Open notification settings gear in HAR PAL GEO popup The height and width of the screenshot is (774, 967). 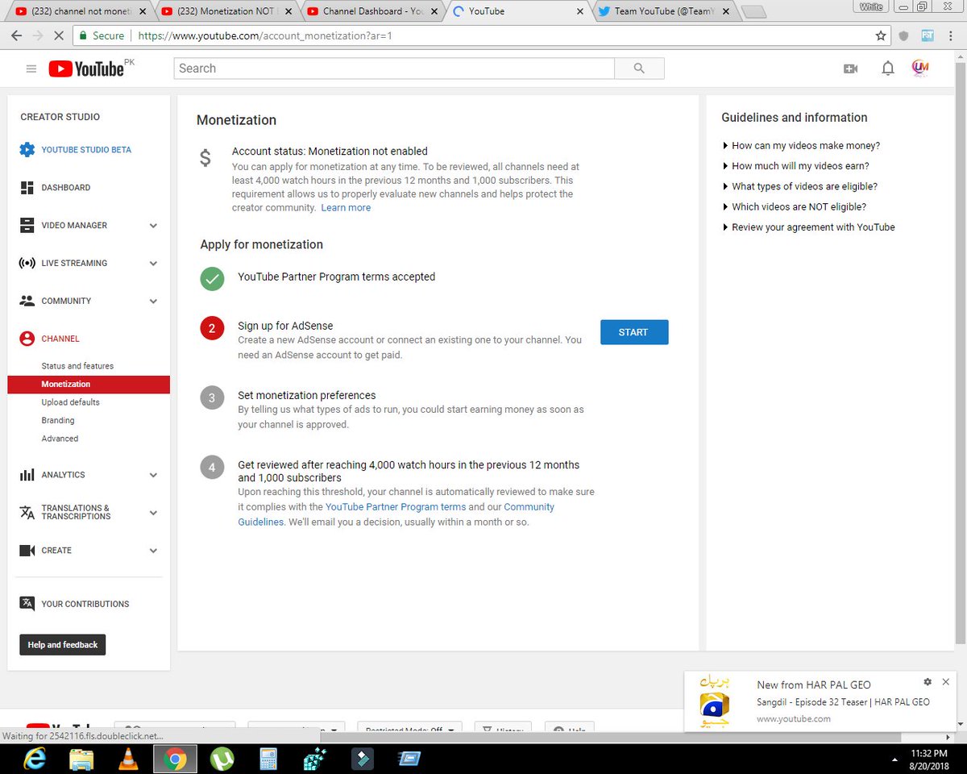pyautogui.click(x=928, y=681)
